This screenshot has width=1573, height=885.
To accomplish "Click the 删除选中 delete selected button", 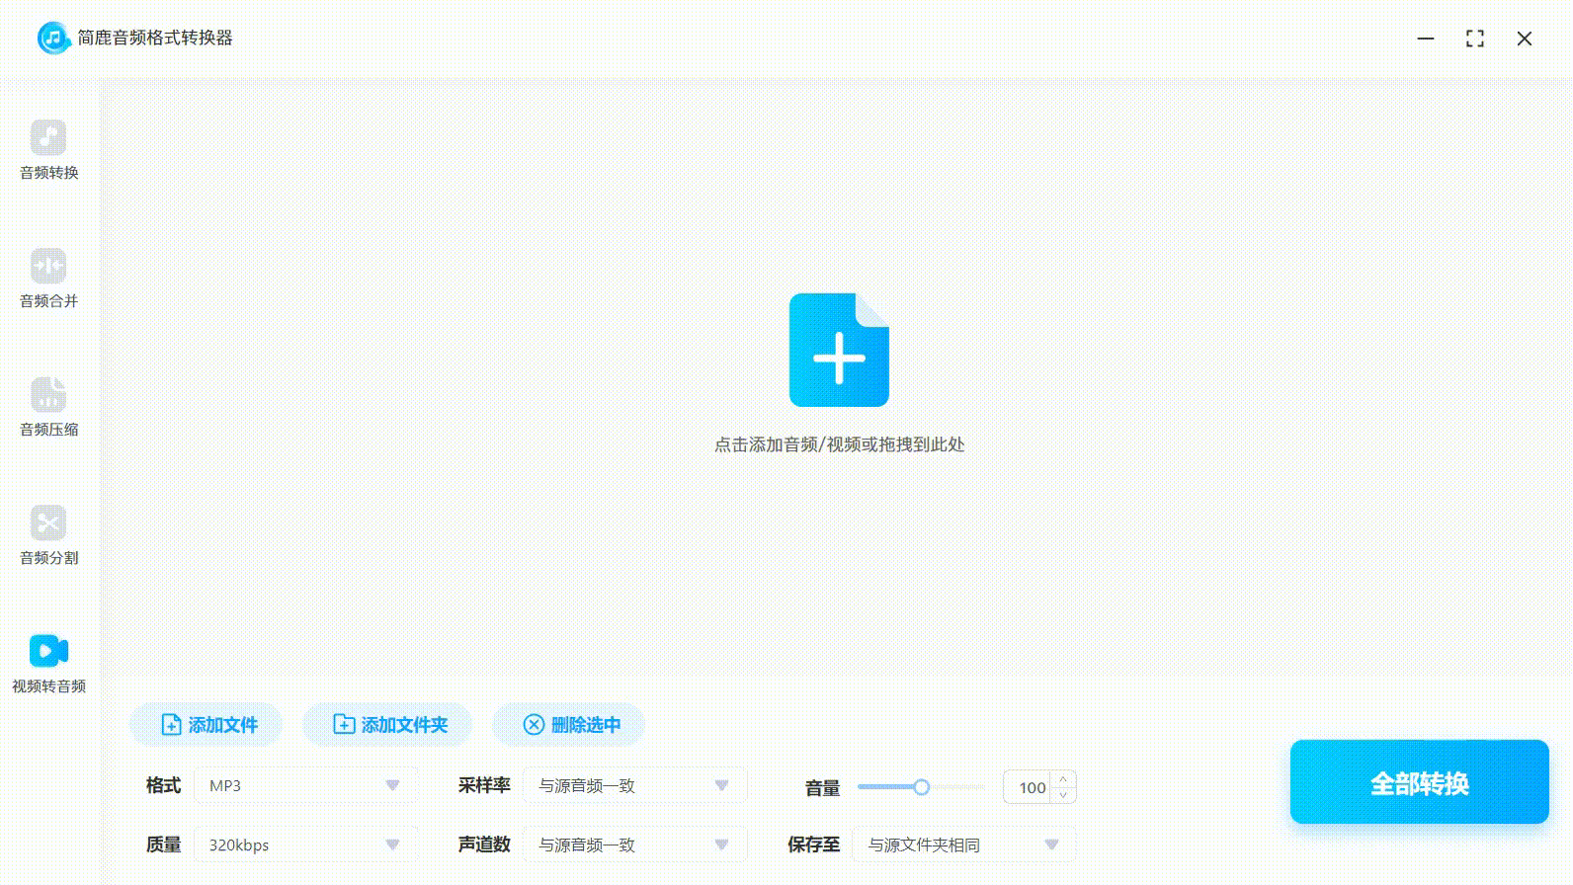I will coord(569,725).
